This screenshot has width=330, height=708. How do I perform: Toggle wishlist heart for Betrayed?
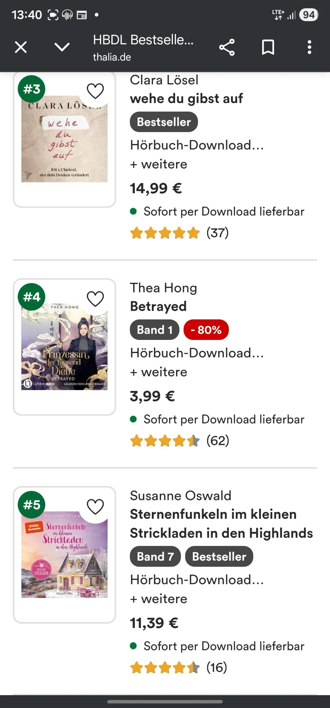tap(95, 299)
